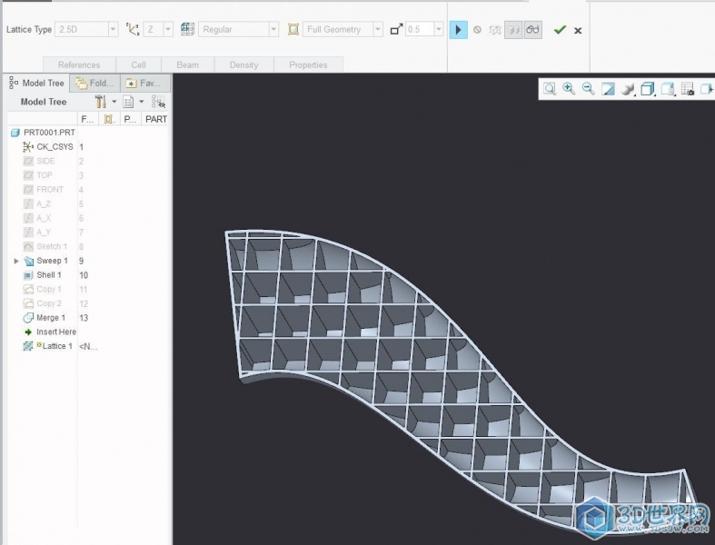Open Lattice Type 2.5D dropdown
Screen dimensions: 715x545
pos(113,30)
